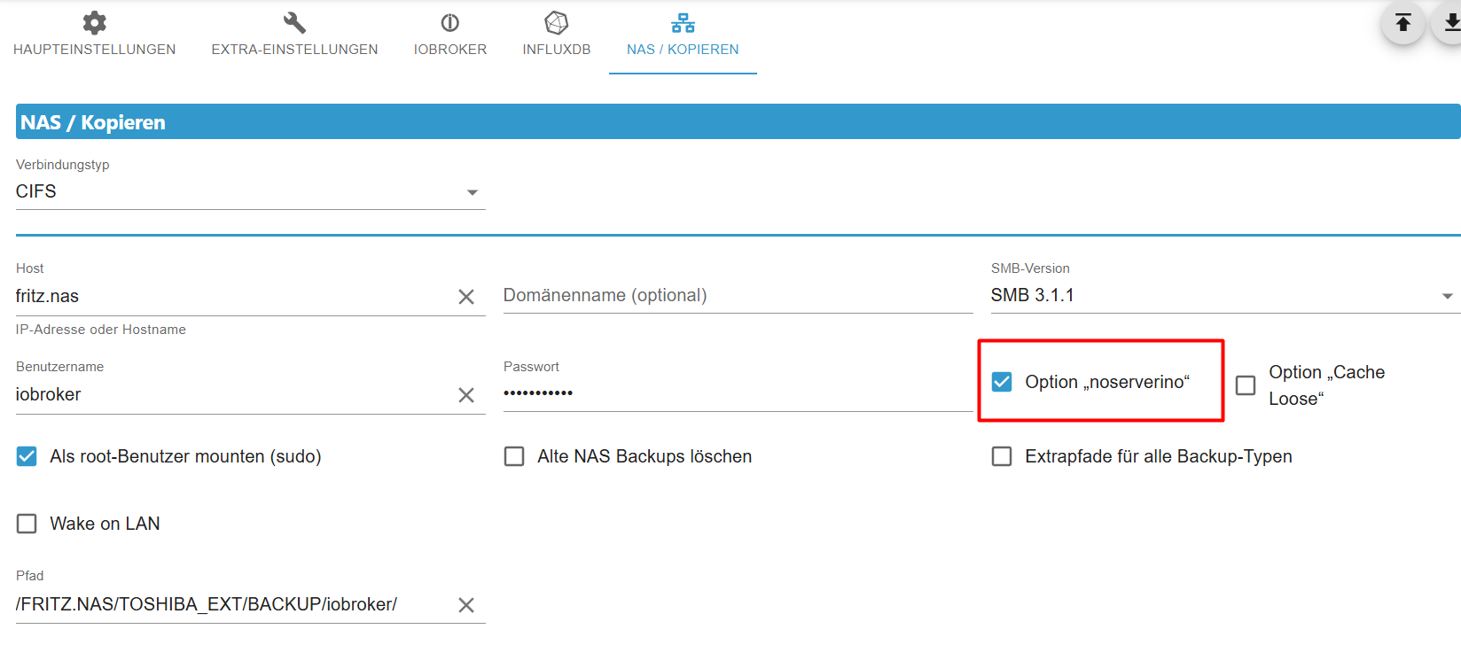This screenshot has width=1461, height=645.
Task: Clear the Host field with X
Action: click(466, 297)
